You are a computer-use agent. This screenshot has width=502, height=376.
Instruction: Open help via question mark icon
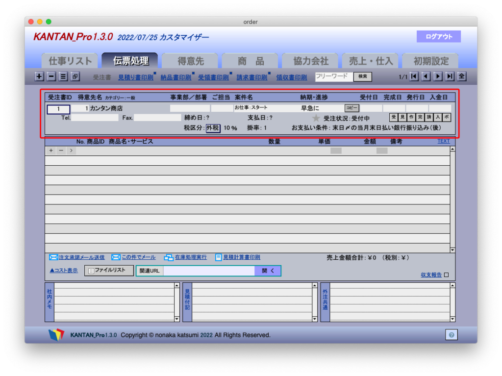[x=452, y=335]
